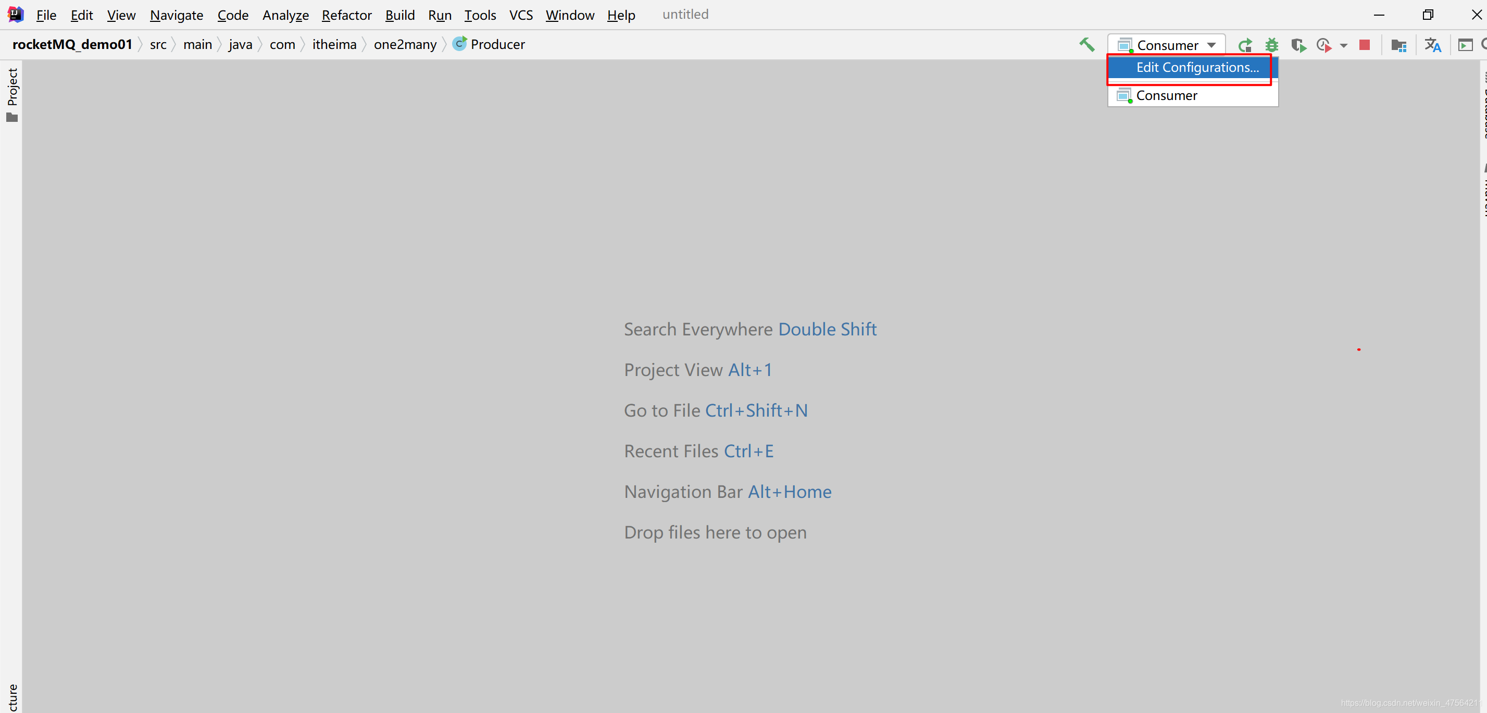Click the Build Project hammer icon
This screenshot has height=713, width=1487.
coord(1086,44)
